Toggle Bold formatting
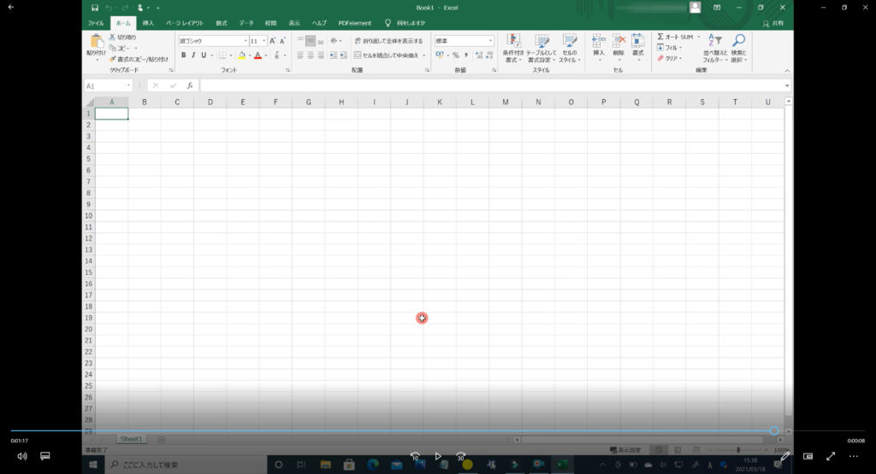Screen dimensions: 876x474 (182, 56)
